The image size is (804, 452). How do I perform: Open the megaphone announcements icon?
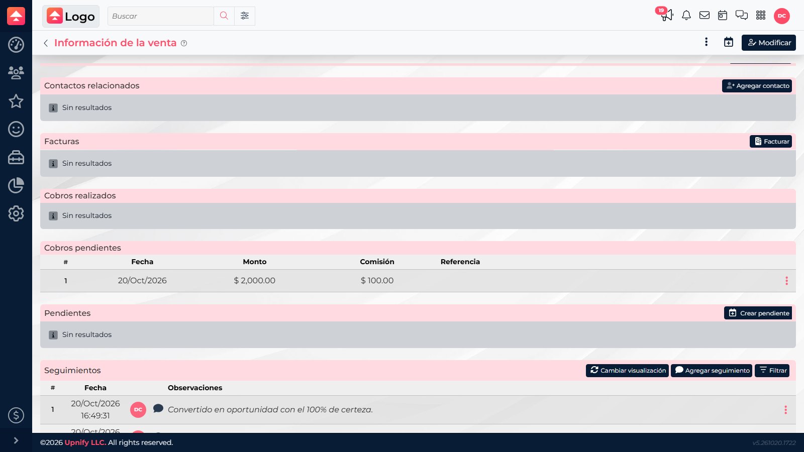coord(667,15)
